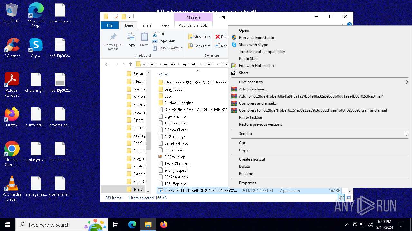
Task: Open the Copy to dropdown
Action: 199,46
